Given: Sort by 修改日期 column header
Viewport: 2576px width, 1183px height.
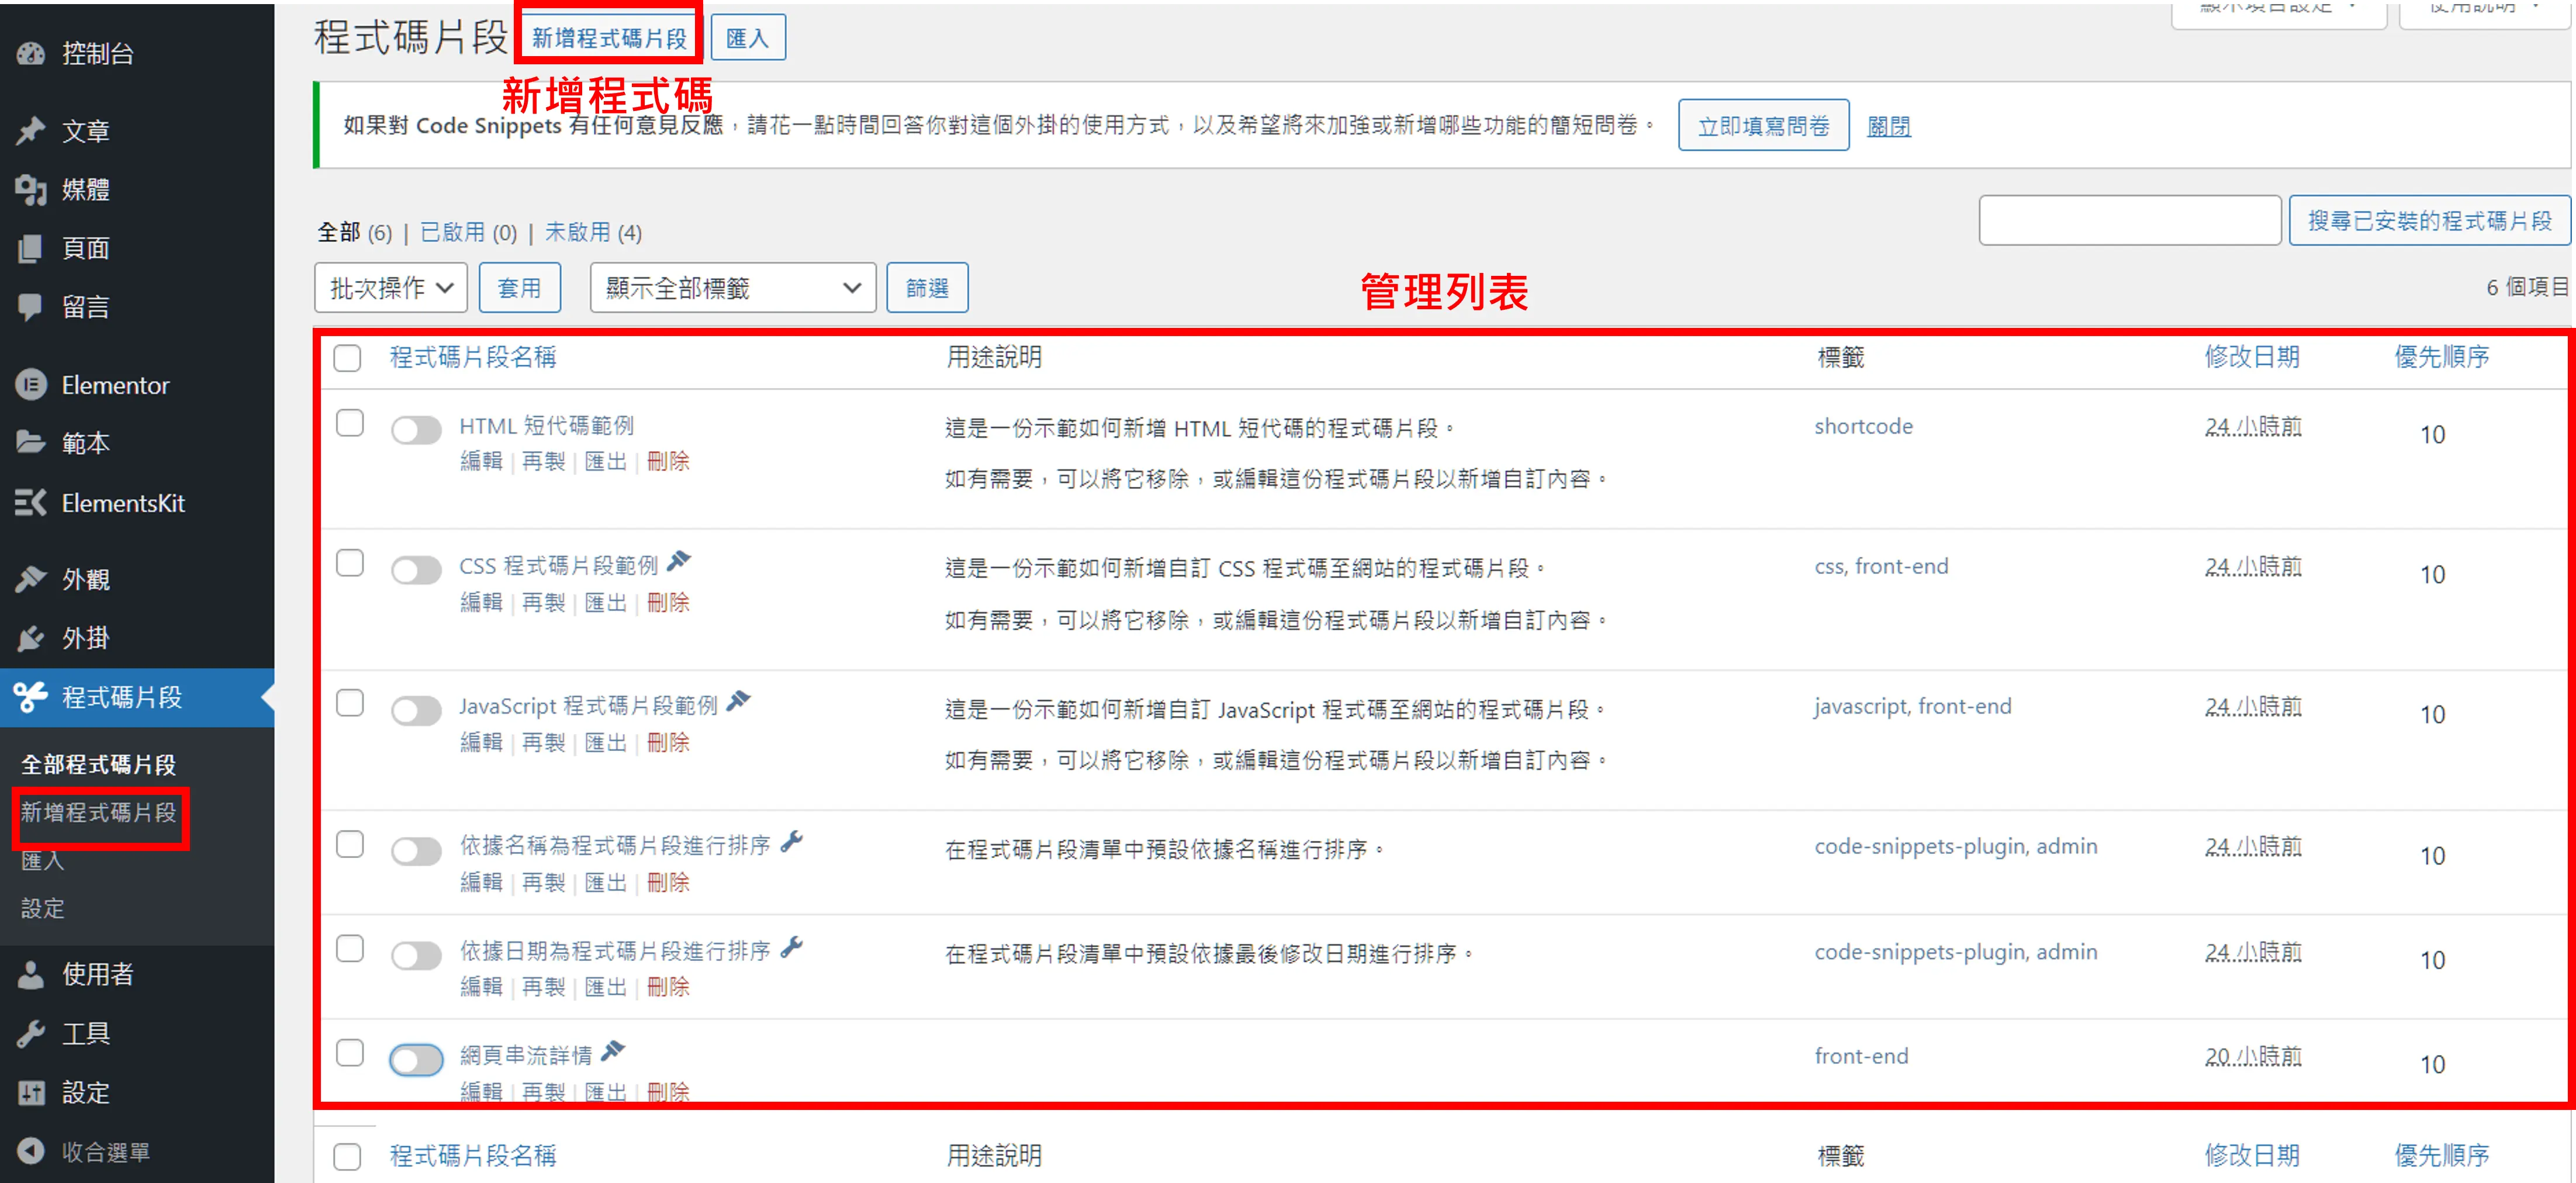Looking at the screenshot, I should tap(2252, 357).
